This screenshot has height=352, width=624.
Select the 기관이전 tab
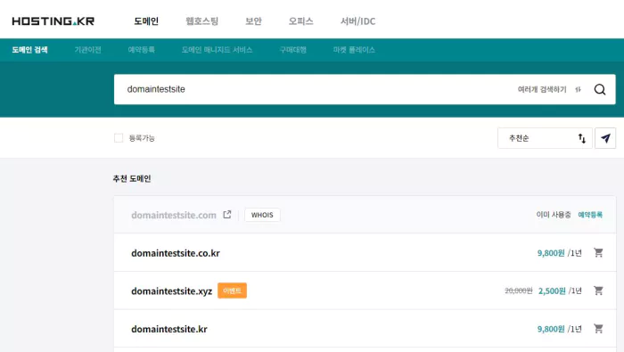pos(88,50)
